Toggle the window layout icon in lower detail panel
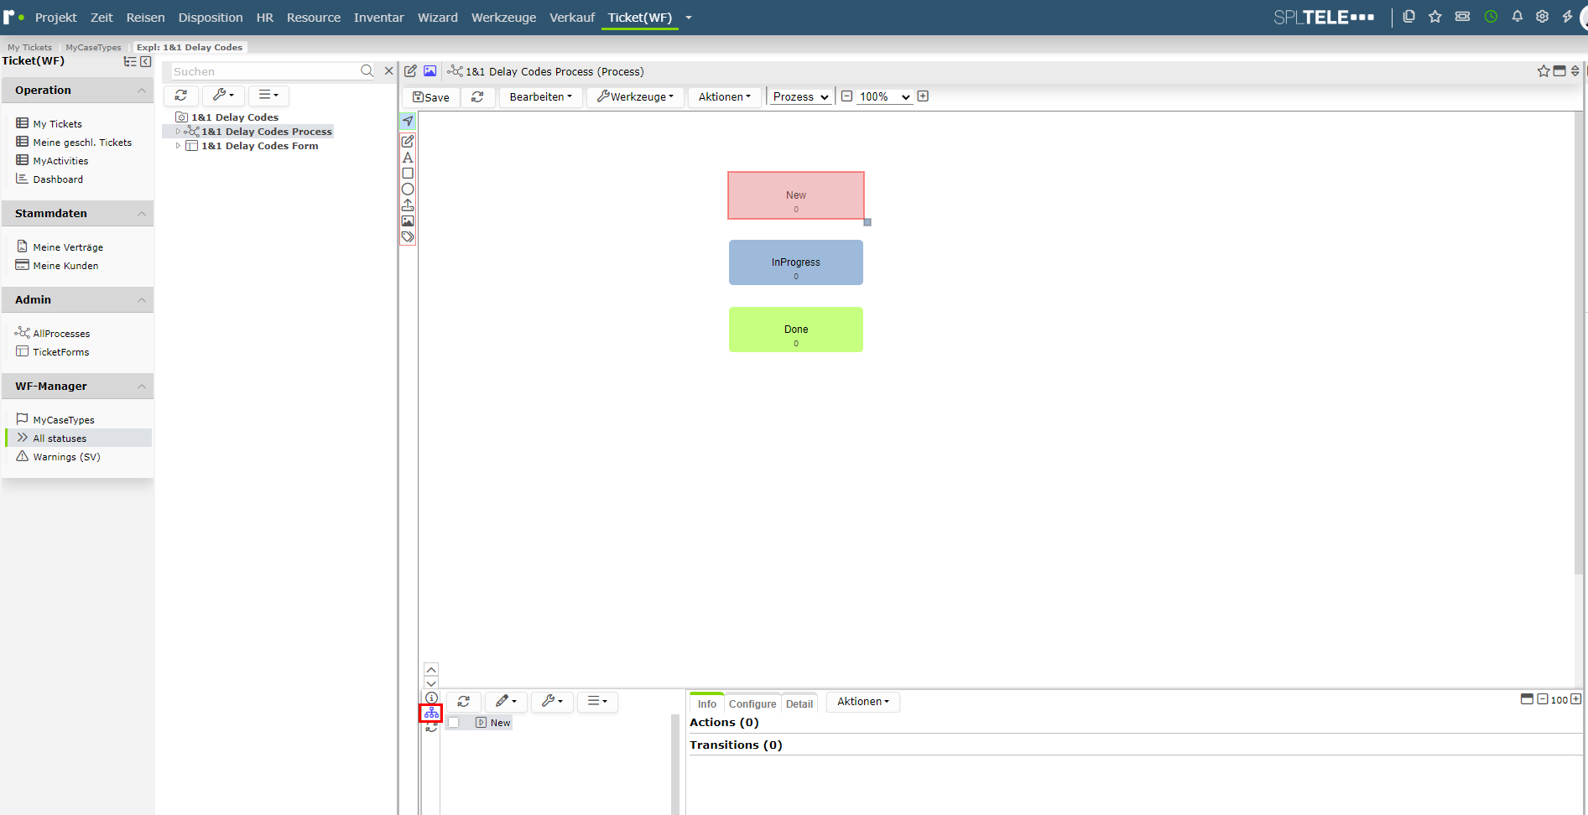This screenshot has width=1588, height=815. (x=1527, y=699)
